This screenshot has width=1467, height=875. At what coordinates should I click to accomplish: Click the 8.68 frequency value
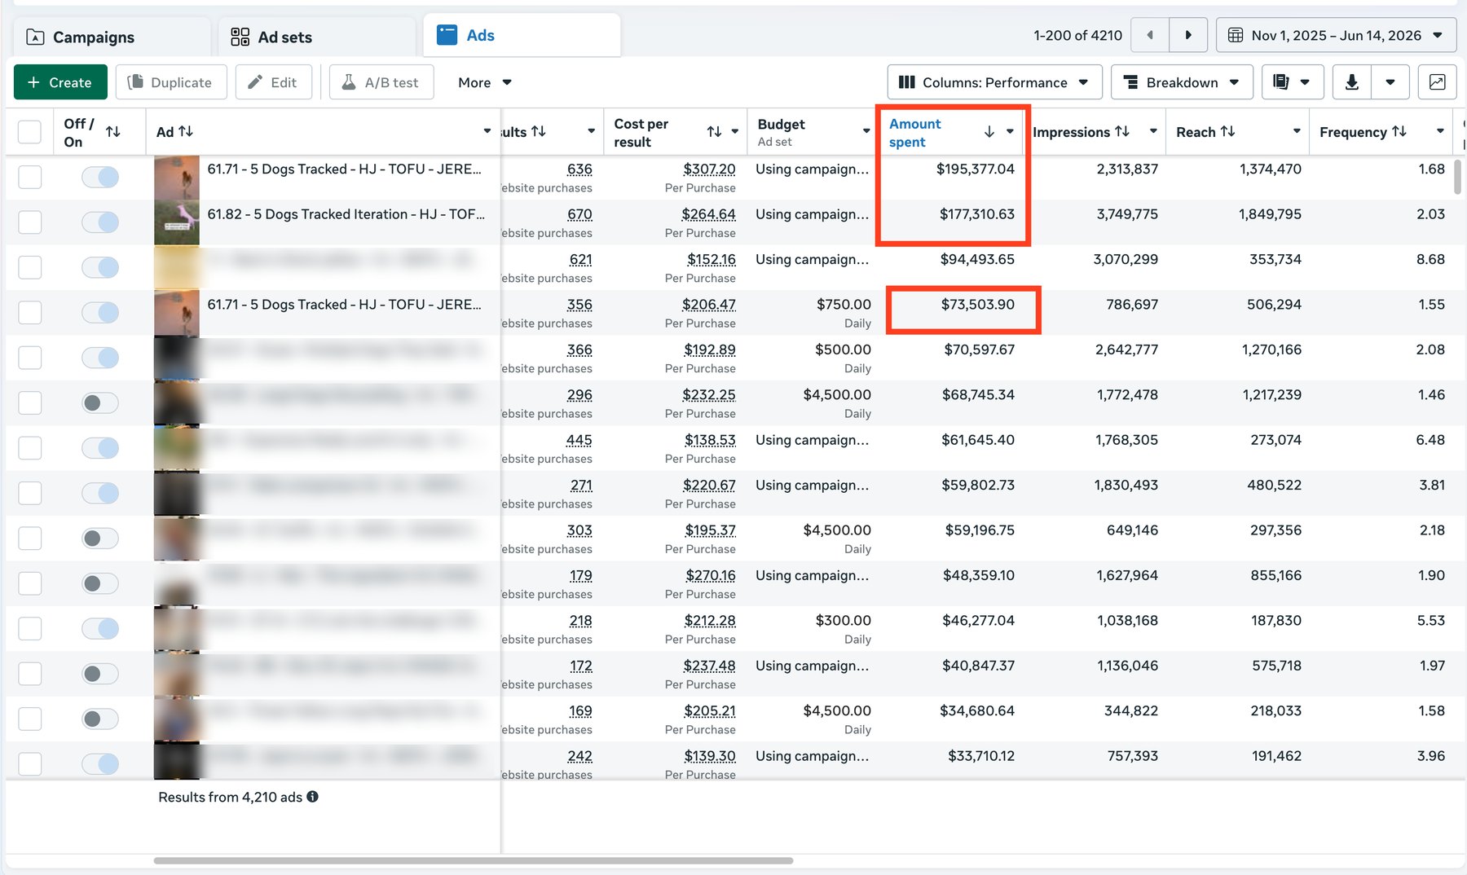coord(1430,260)
